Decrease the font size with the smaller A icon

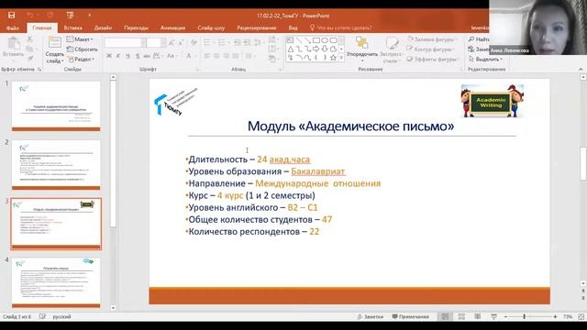tap(181, 43)
